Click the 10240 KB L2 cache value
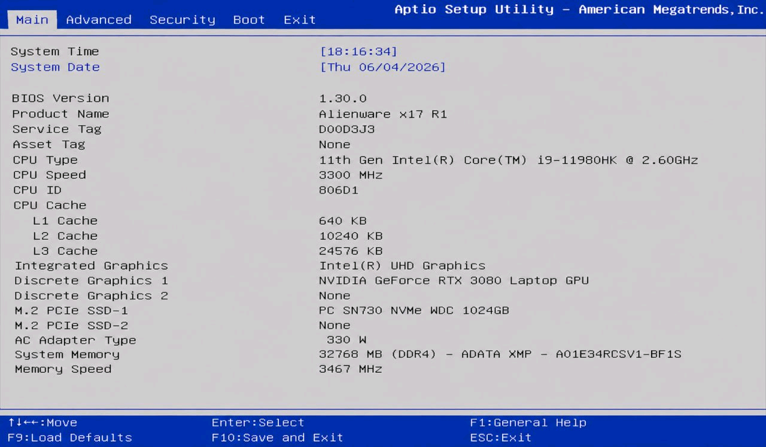The width and height of the screenshot is (766, 447). pos(351,236)
